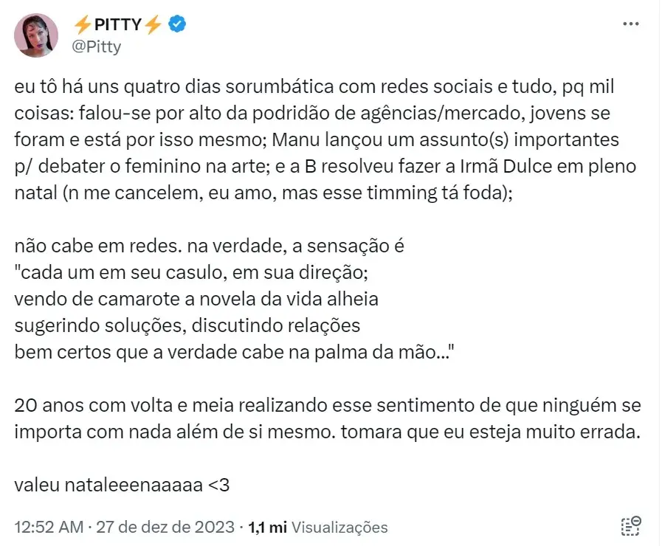Screen dimensions: 662x546
Task: Click the "Visualizações" label
Action: tap(339, 528)
